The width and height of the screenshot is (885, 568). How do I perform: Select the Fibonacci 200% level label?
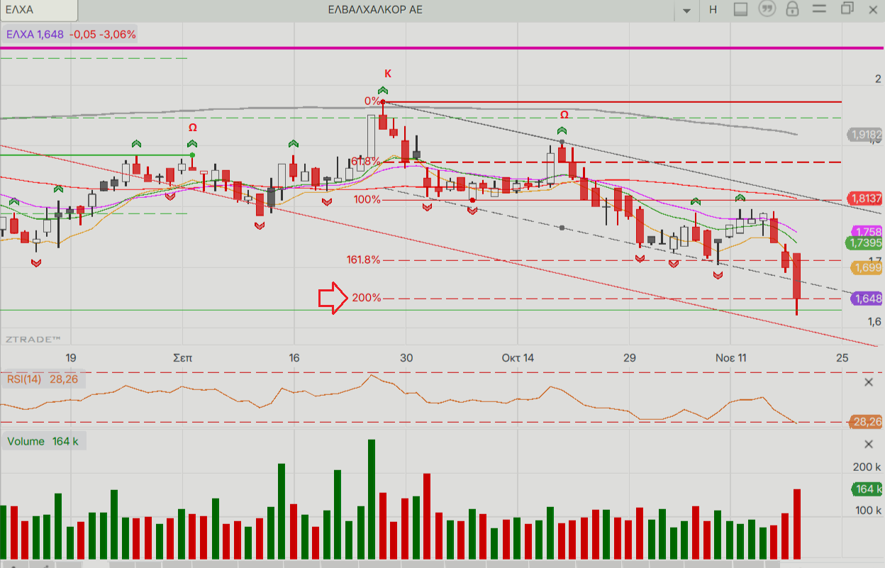point(367,298)
